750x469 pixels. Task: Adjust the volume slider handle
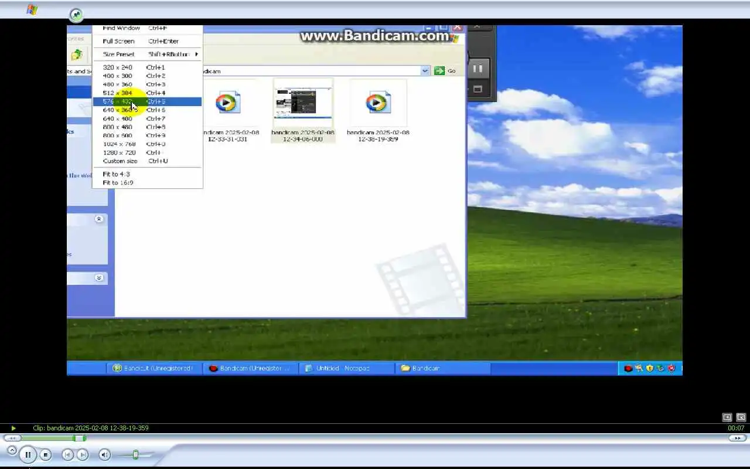point(135,454)
